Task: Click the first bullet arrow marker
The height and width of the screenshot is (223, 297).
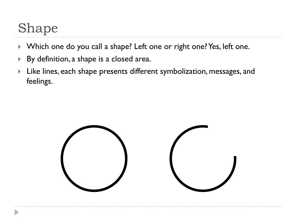Action: point(19,47)
